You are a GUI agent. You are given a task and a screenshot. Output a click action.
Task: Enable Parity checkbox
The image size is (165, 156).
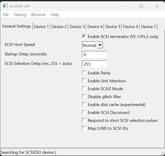click(84, 73)
